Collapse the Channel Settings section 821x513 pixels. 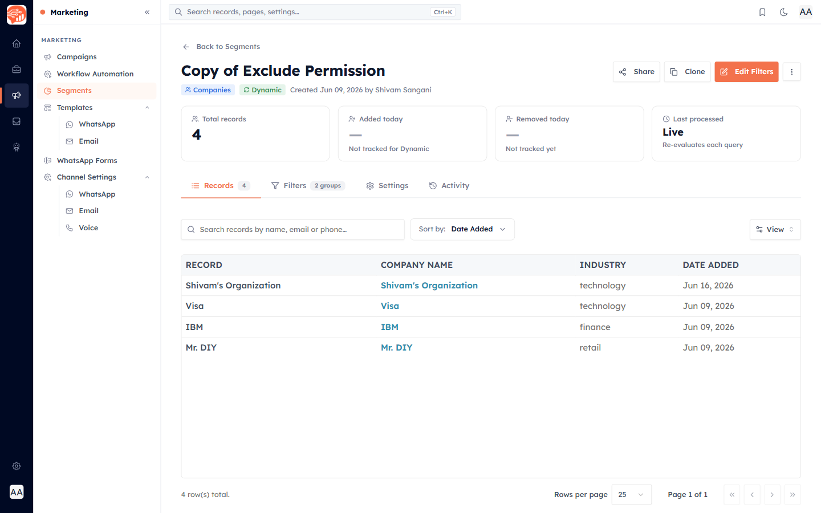click(x=147, y=177)
